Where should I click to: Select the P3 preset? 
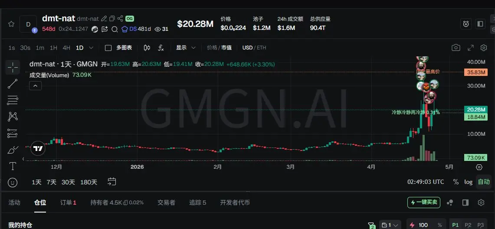tap(481, 225)
